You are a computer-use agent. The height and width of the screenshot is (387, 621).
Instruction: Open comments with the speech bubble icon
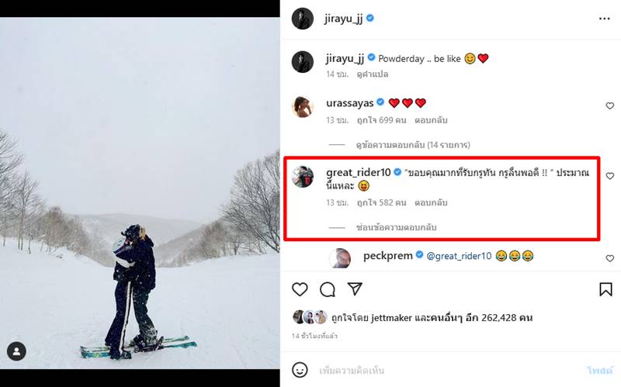pyautogui.click(x=328, y=289)
